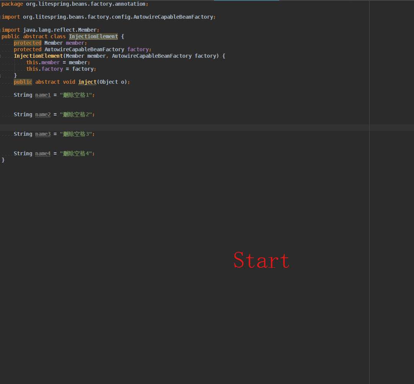Click 'java.lang.reflect.Member' import path
Image resolution: width=414 pixels, height=384 pixels.
point(60,30)
